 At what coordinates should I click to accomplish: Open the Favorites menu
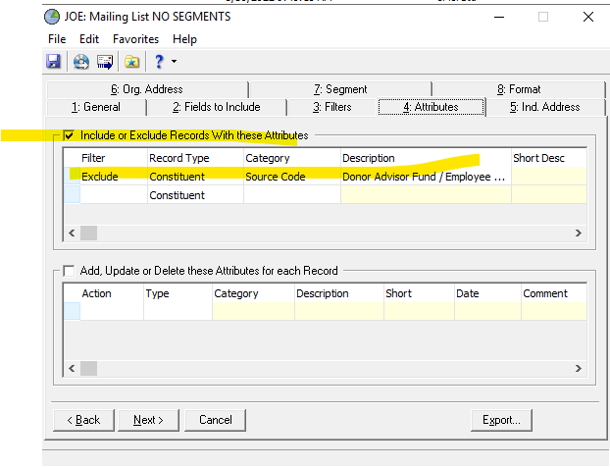coord(135,39)
